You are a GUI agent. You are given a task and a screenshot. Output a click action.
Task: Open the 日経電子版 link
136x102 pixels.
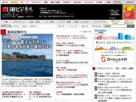coord(130,2)
